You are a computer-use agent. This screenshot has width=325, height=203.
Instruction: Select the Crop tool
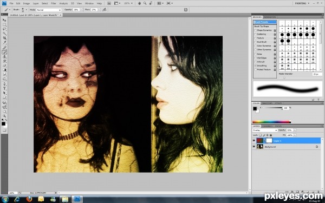click(x=4, y=38)
